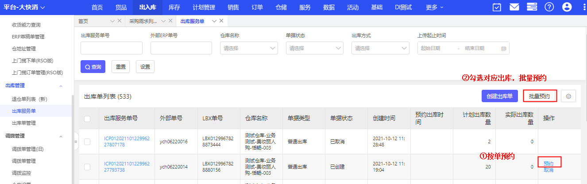This screenshot has width=587, height=184.
Task: Focus the 外部ERP单号 input field
Action: tap(182, 48)
